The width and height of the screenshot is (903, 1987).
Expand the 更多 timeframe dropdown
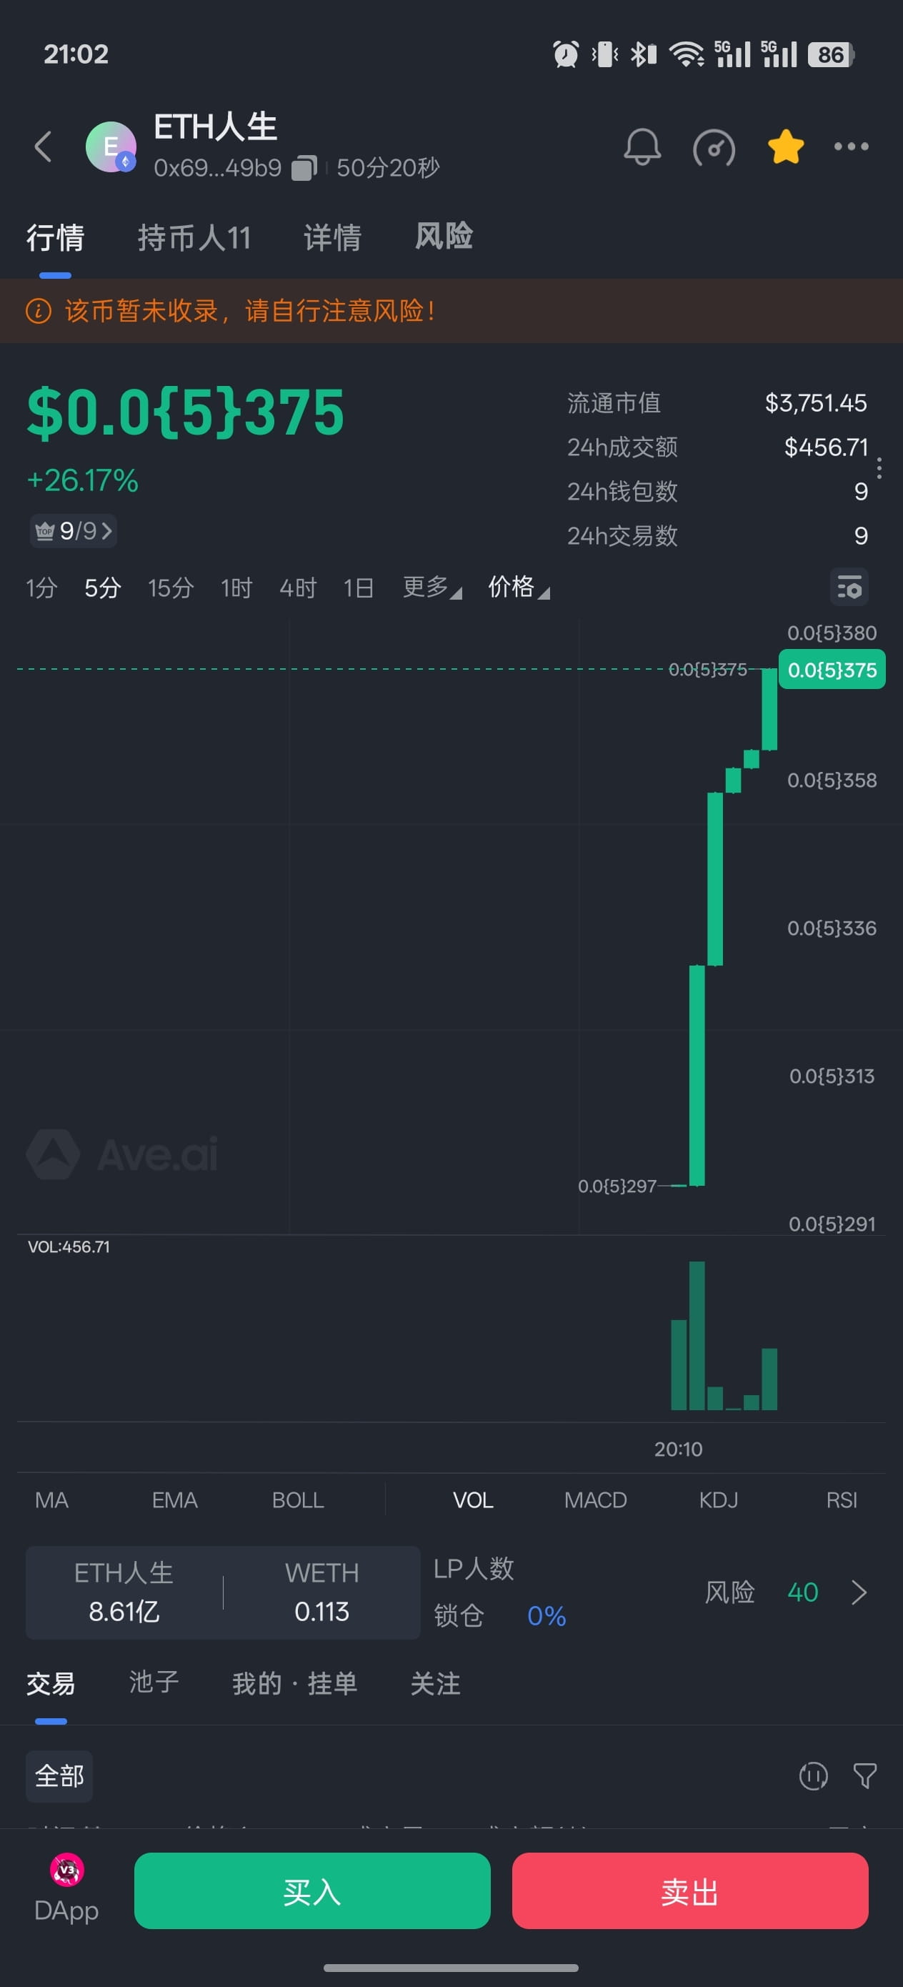click(x=431, y=588)
